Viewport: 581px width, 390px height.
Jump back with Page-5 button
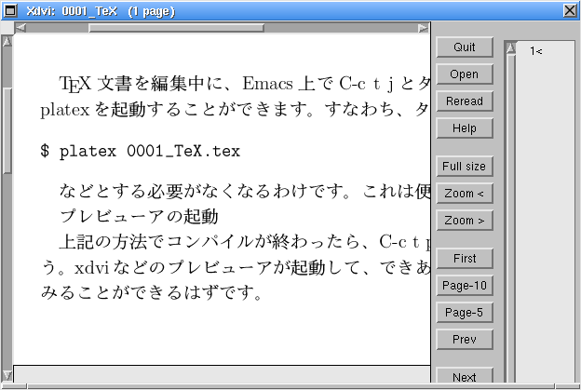pos(465,312)
